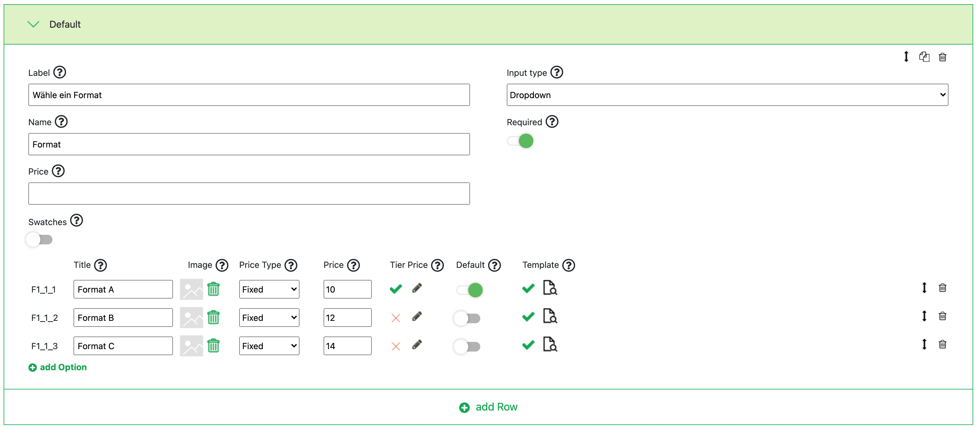Click the image placeholder for Format B
This screenshot has width=978, height=428.
[x=191, y=318]
